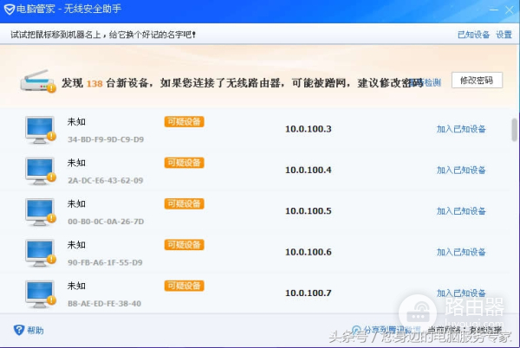Click 可疑设备 tag for 34-BD-F9-9D-C9-D9
520x348 pixels.
pyautogui.click(x=184, y=122)
